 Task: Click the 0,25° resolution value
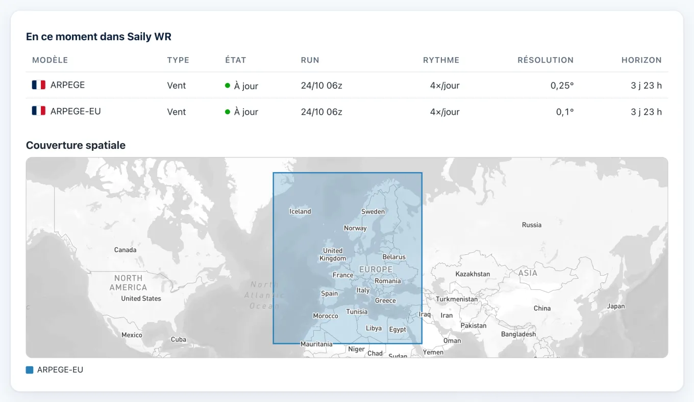[562, 86]
